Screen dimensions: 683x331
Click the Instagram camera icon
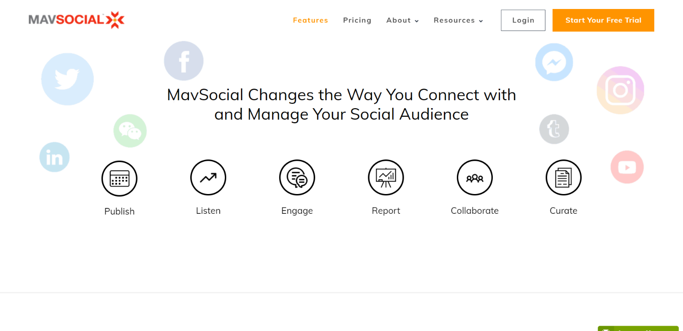(620, 90)
